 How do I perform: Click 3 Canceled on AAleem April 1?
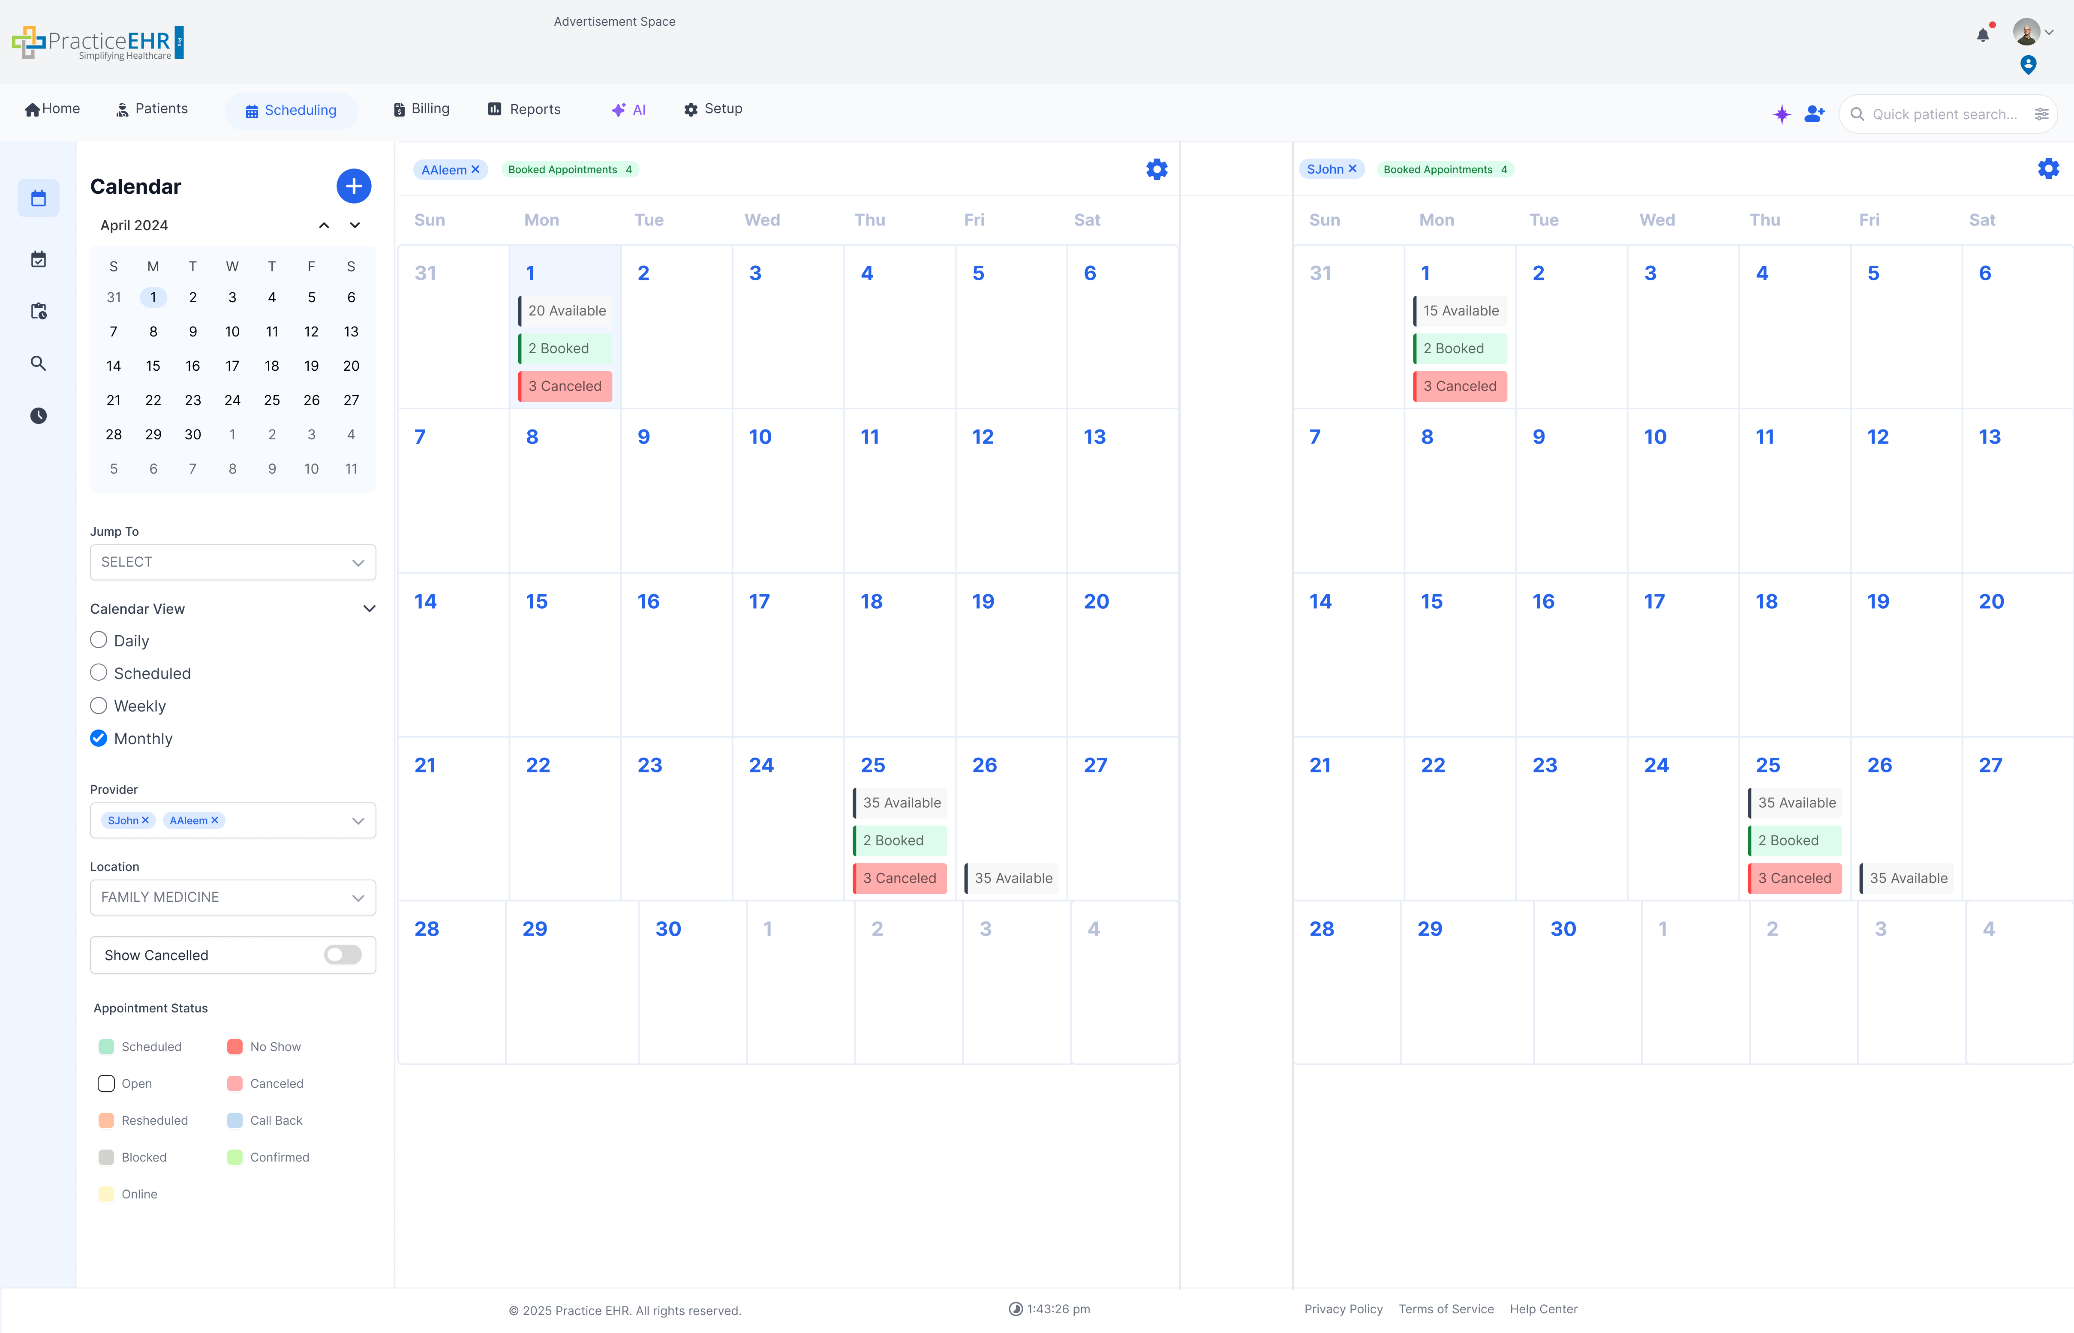pyautogui.click(x=565, y=386)
